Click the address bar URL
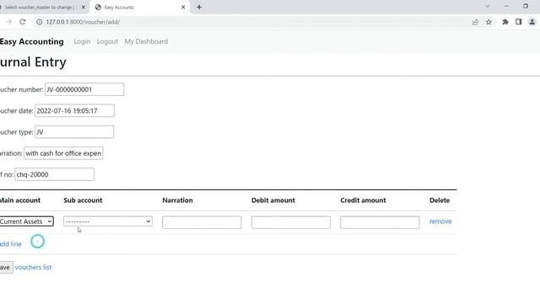The image size is (540, 303). pyautogui.click(x=83, y=22)
